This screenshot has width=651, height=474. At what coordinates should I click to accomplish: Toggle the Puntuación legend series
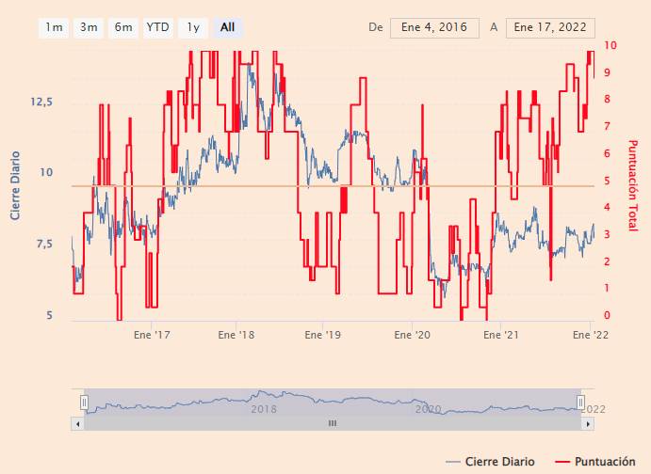point(595,462)
